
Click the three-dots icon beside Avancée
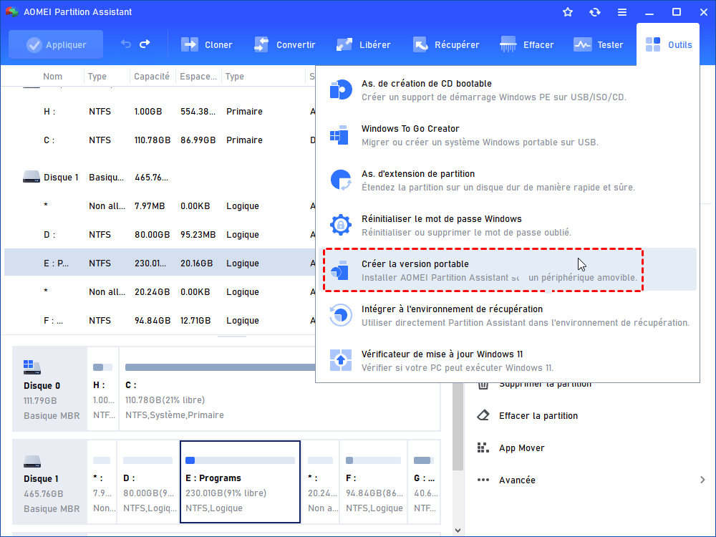pos(483,480)
